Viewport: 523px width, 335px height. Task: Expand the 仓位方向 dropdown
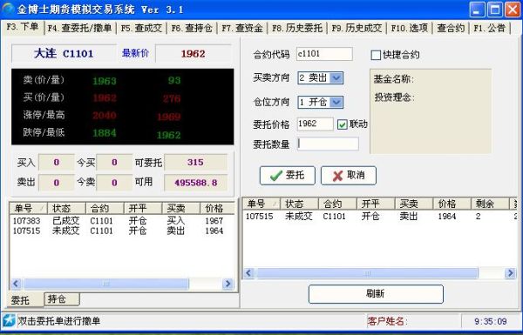(336, 102)
